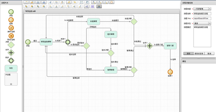Click the 流程 Key input field
216x112 pixels.
point(202,18)
